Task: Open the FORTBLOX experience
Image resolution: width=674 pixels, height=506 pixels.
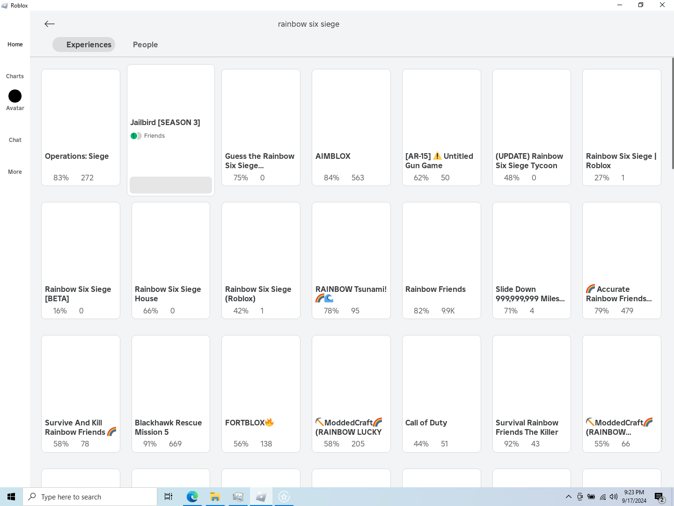Action: [261, 394]
